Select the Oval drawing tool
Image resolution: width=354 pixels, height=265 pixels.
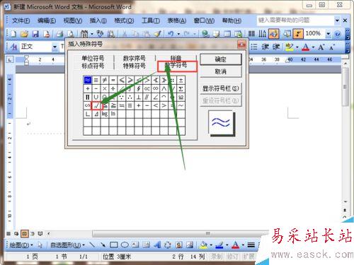click(x=125, y=245)
